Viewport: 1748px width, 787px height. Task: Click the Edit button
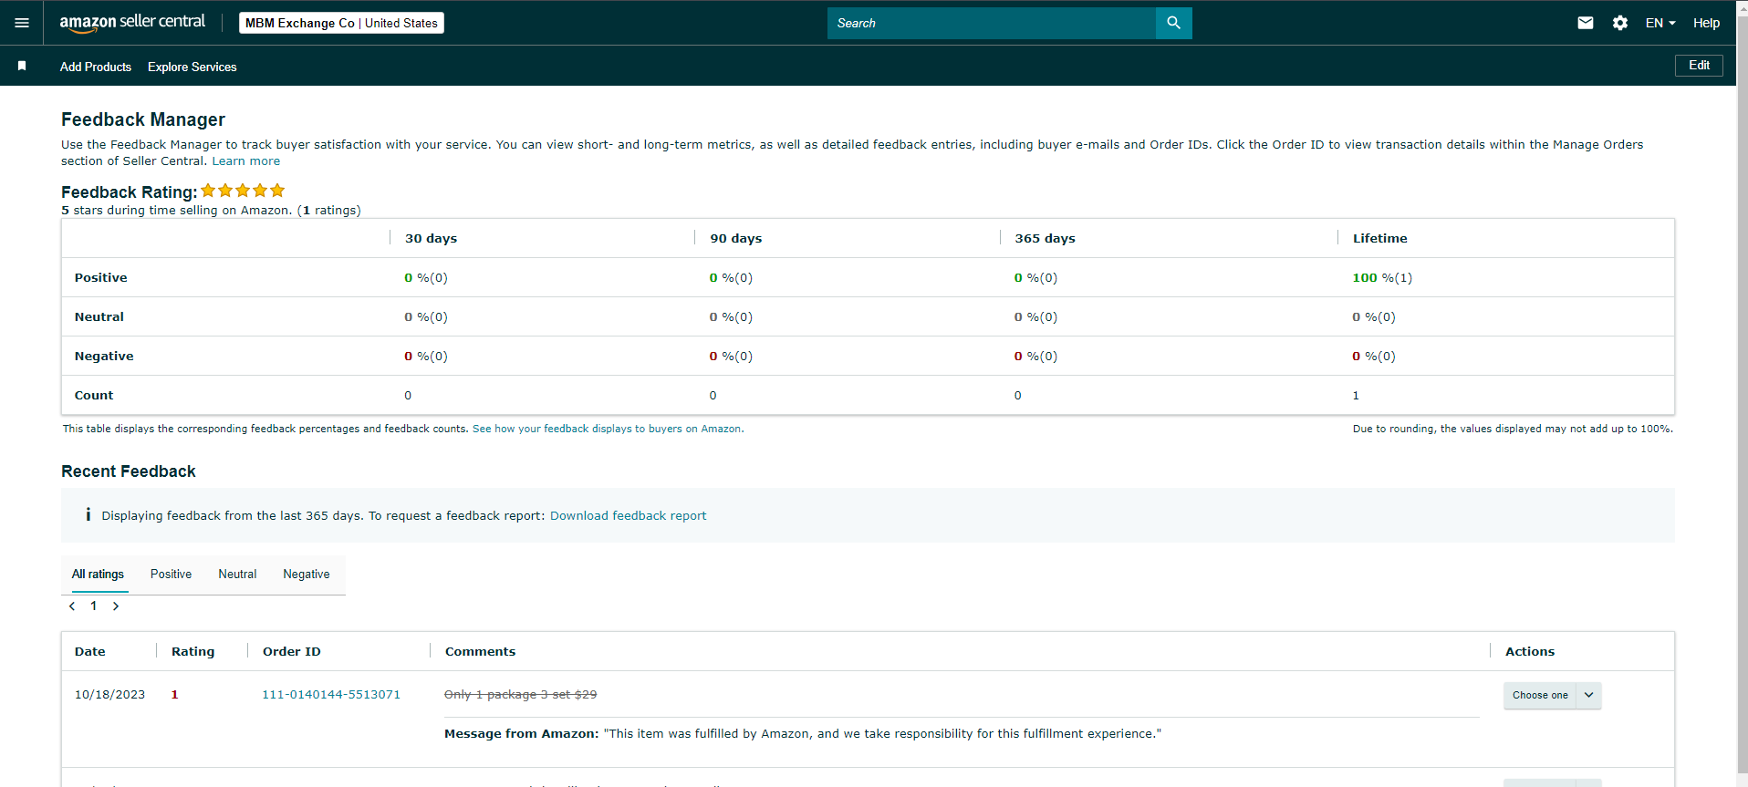1699,66
